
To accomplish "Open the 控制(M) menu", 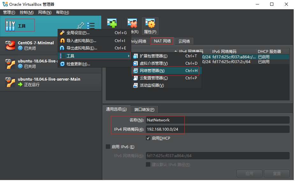I will pyautogui.click(x=26, y=12).
